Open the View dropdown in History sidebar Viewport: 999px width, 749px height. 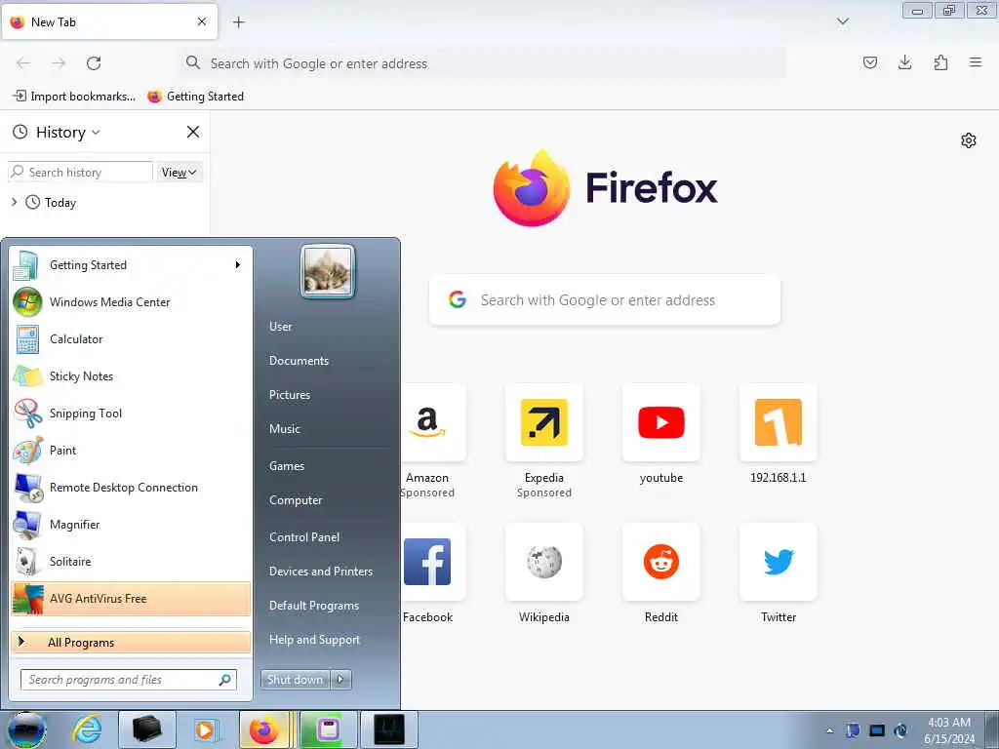coord(180,172)
